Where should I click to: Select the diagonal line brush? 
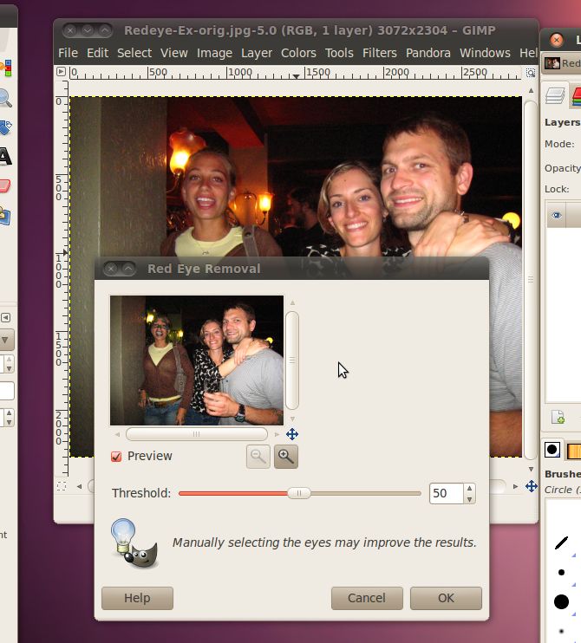pyautogui.click(x=561, y=543)
